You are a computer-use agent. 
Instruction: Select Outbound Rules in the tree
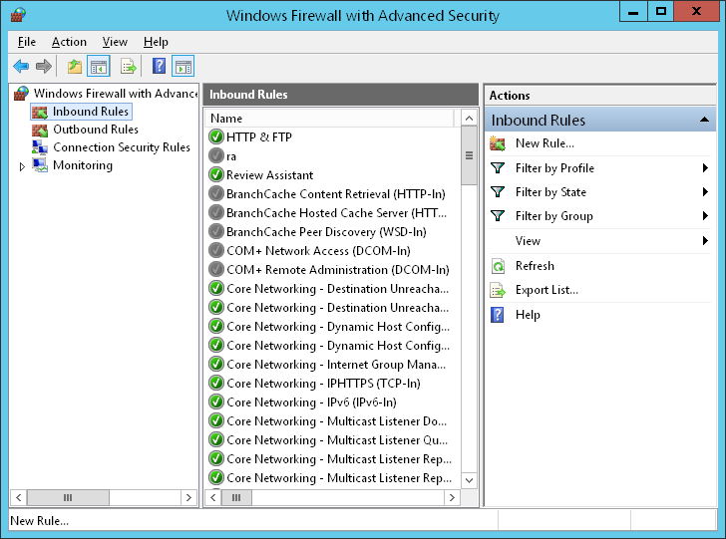click(x=96, y=130)
